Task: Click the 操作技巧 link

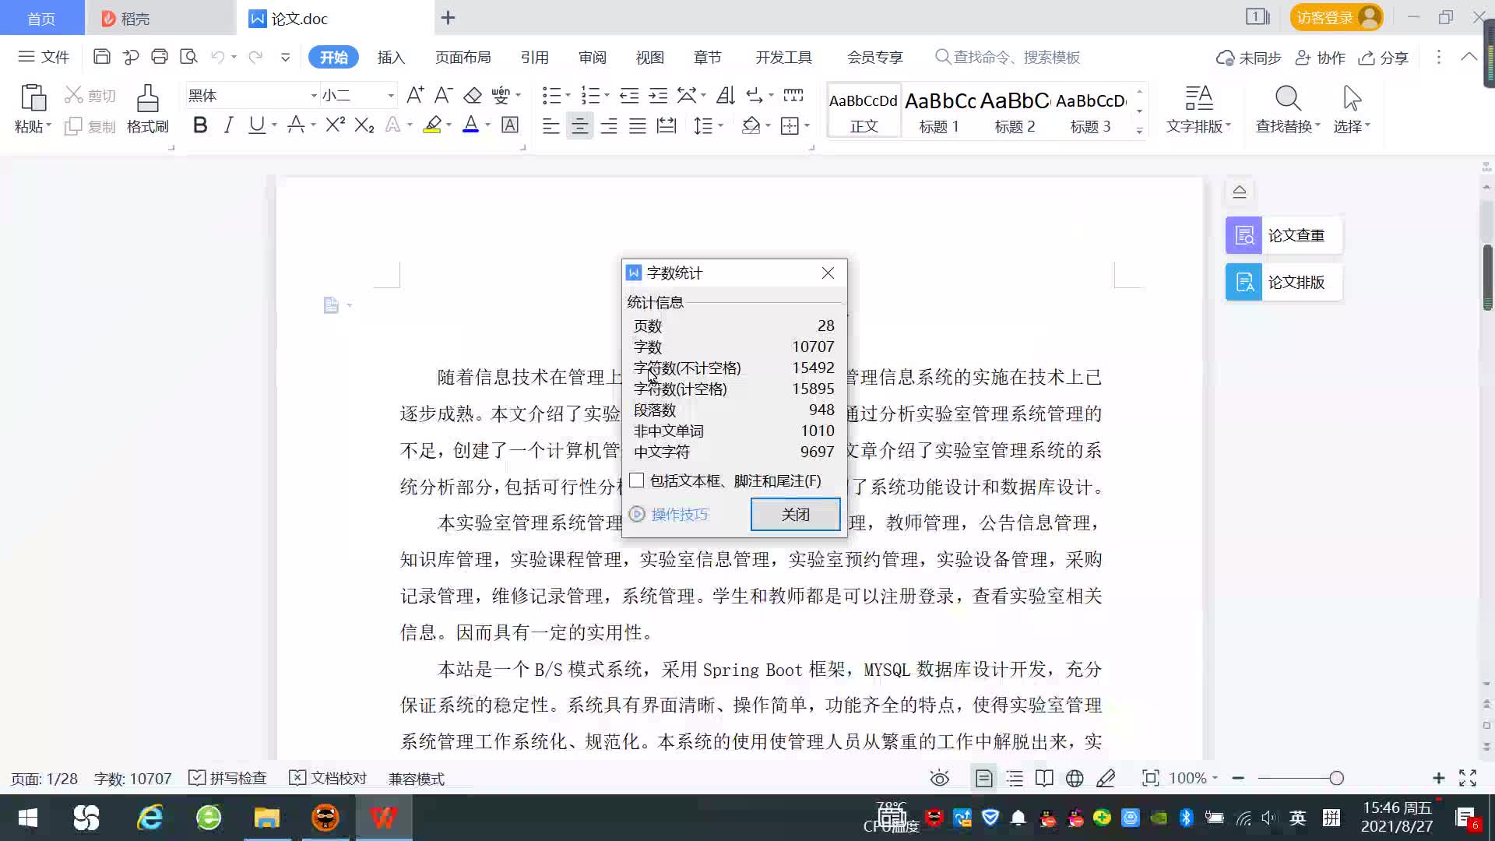Action: [x=679, y=515]
